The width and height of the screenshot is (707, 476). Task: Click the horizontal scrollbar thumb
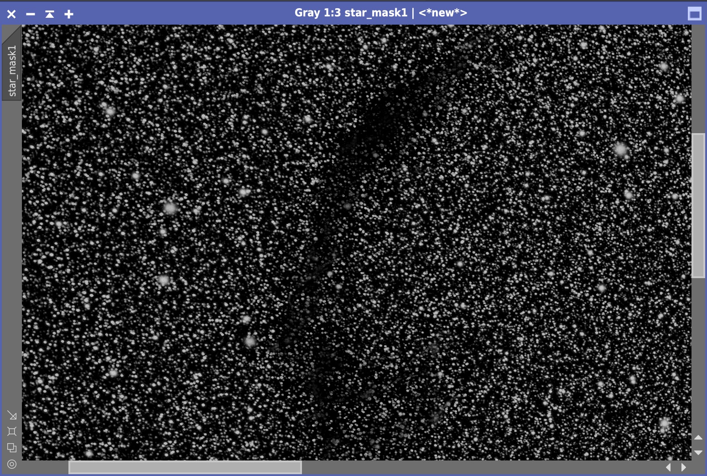coord(185,467)
